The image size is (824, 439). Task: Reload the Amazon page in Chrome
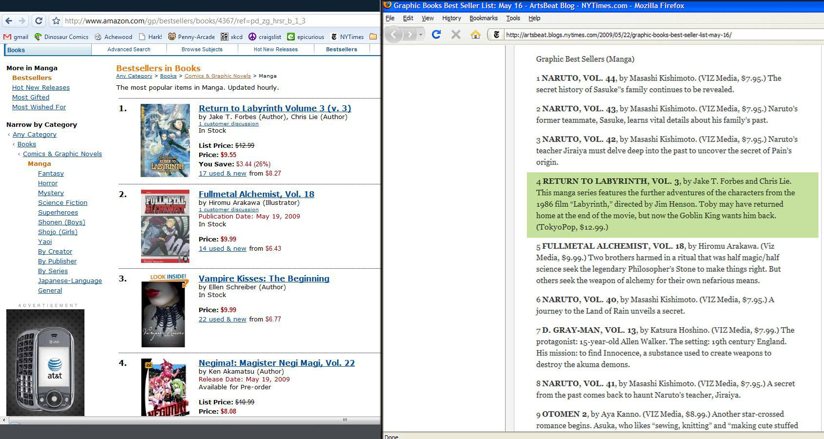[39, 20]
